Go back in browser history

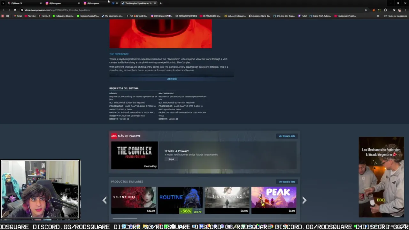[4, 10]
